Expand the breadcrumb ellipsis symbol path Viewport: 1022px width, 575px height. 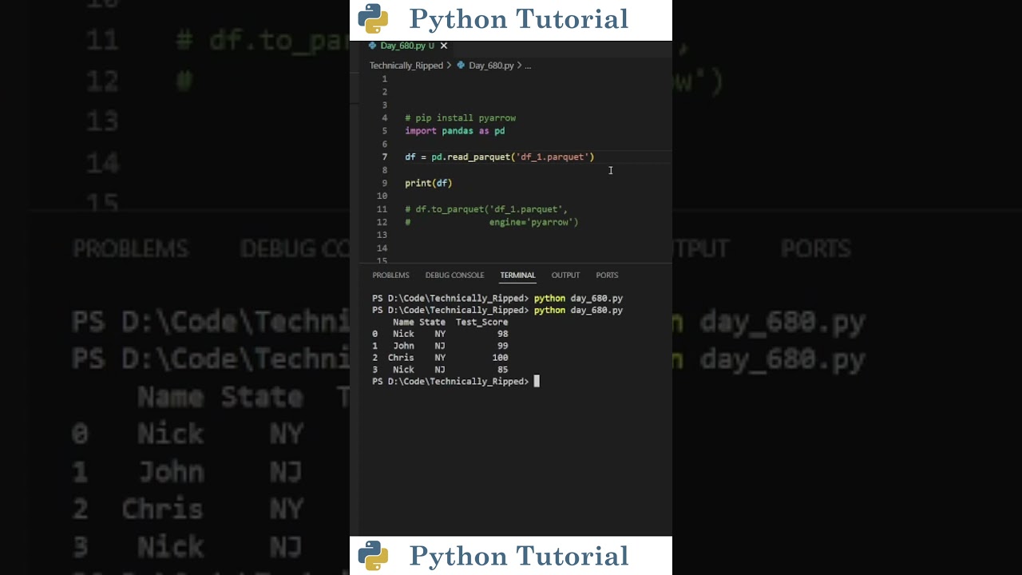click(x=528, y=65)
